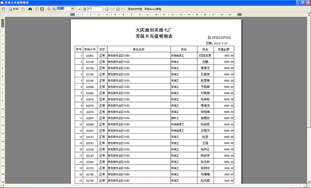This screenshot has height=188, width=311.
Task: Click the 序号 column header
Action: [79, 49]
